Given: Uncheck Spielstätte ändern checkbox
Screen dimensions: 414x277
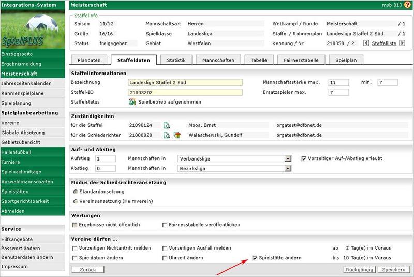Looking at the screenshot, I should click(x=255, y=258).
